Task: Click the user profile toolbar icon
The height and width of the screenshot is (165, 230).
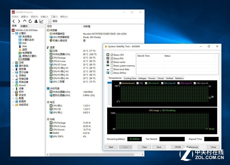Action: point(36,21)
